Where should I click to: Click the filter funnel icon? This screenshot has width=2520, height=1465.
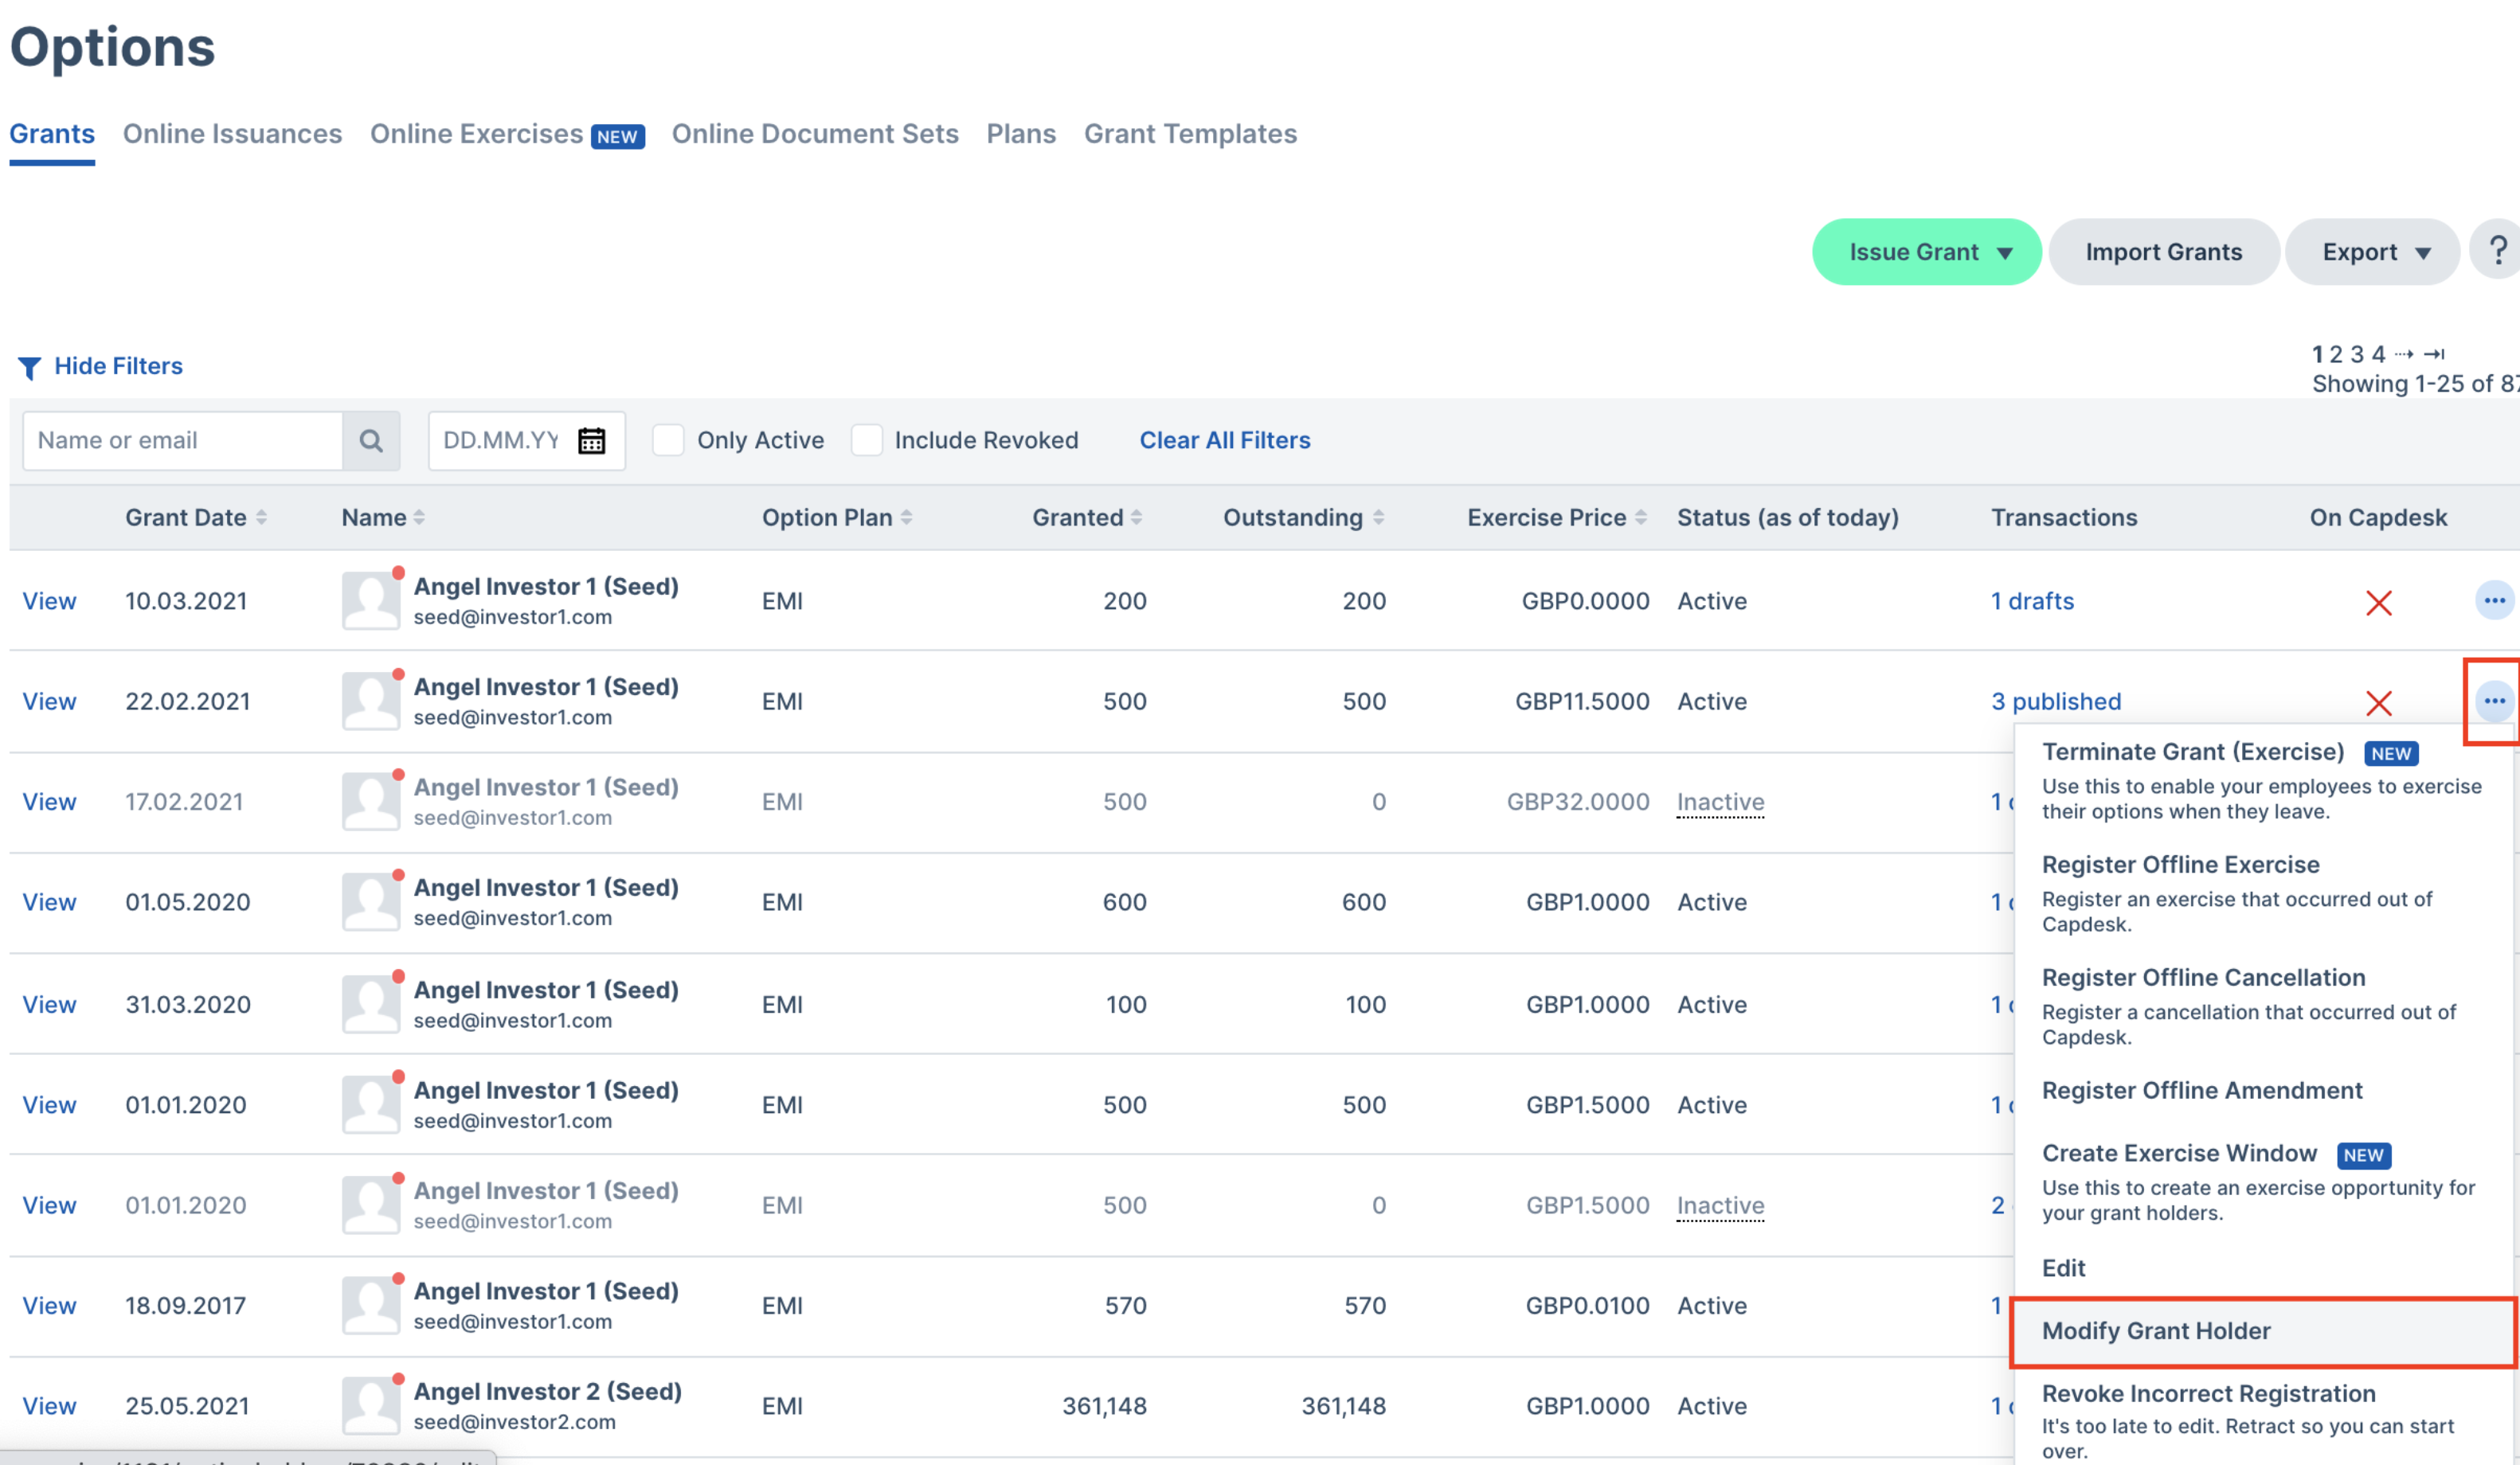[x=30, y=367]
